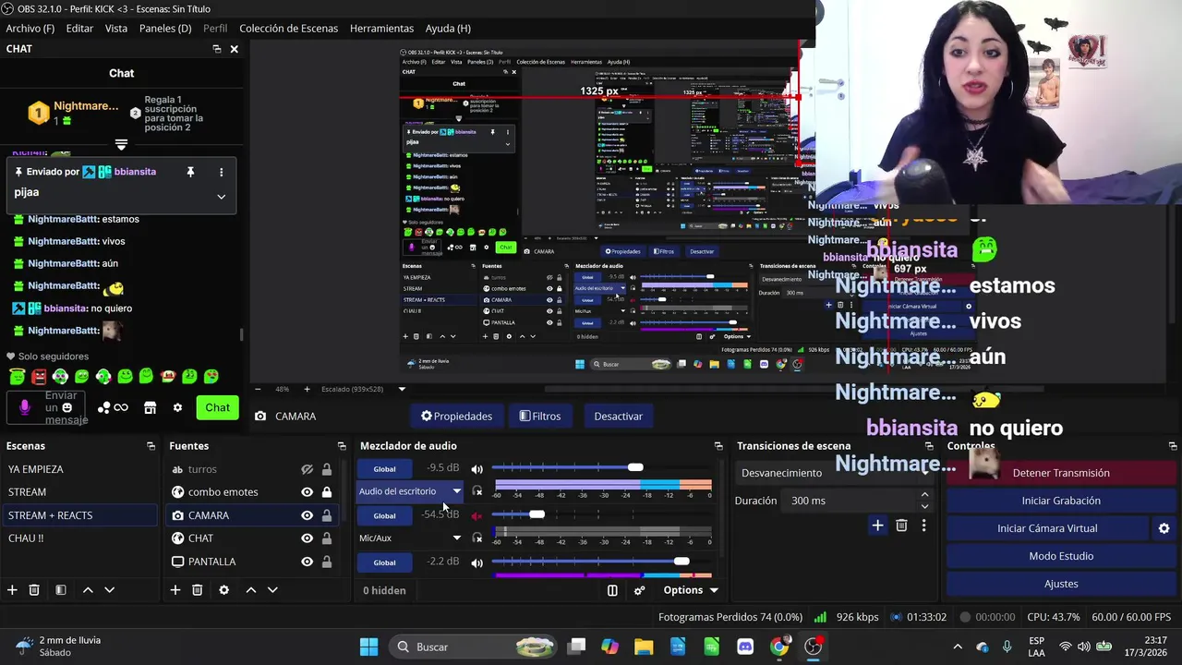Toggle visibility of turros source
This screenshot has height=665, width=1182.
(x=307, y=469)
